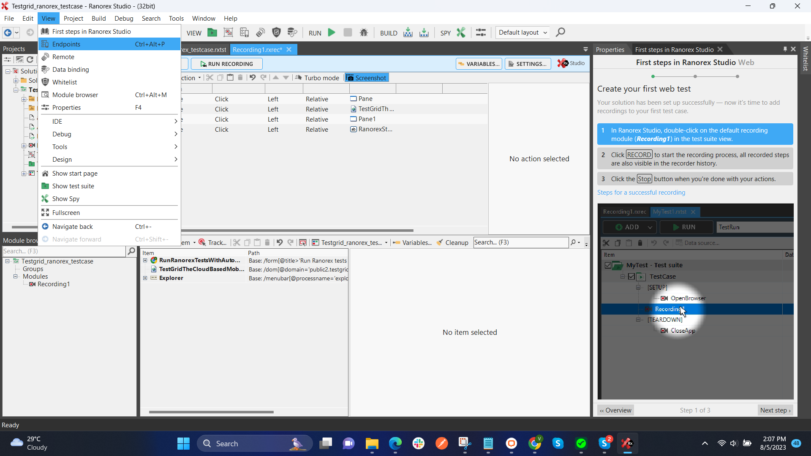Click the Windows Start button
The image size is (811, 456).
click(183, 443)
